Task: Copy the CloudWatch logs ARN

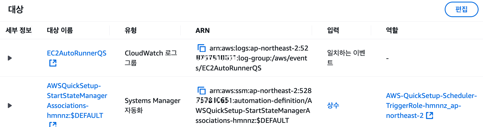Action: pyautogui.click(x=202, y=48)
